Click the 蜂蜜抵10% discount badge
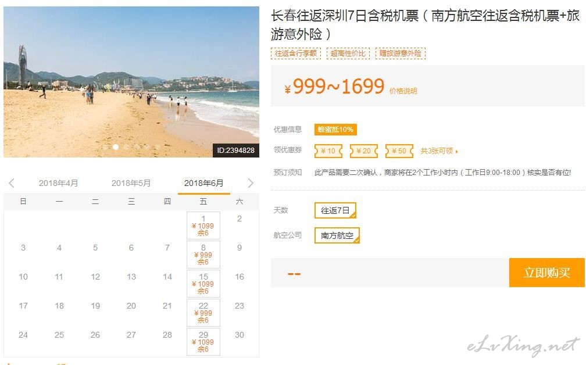The image size is (586, 365). pyautogui.click(x=335, y=130)
